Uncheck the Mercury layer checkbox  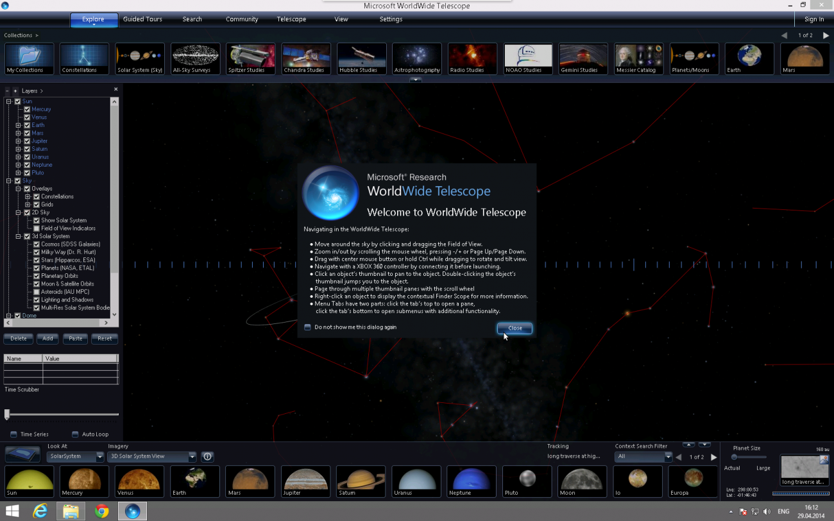tap(27, 109)
